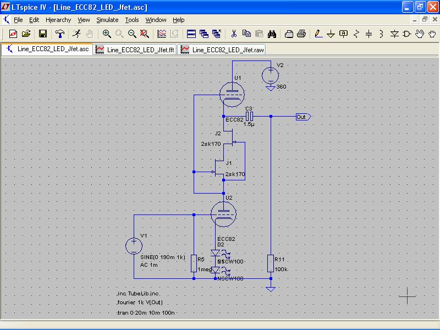Place an Inductor from toolbar
This screenshot has width=440, height=330.
coord(381,34)
